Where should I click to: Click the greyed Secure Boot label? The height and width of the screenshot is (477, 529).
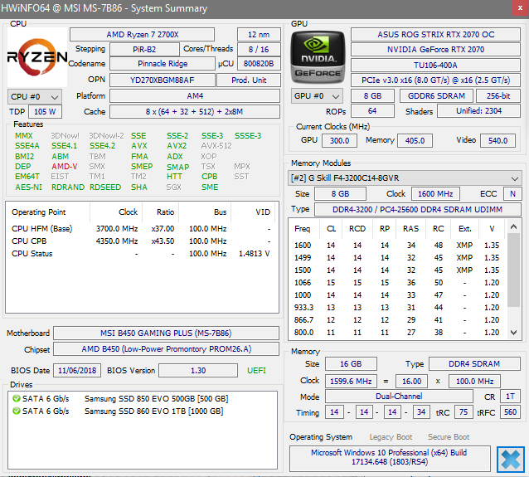tap(449, 437)
